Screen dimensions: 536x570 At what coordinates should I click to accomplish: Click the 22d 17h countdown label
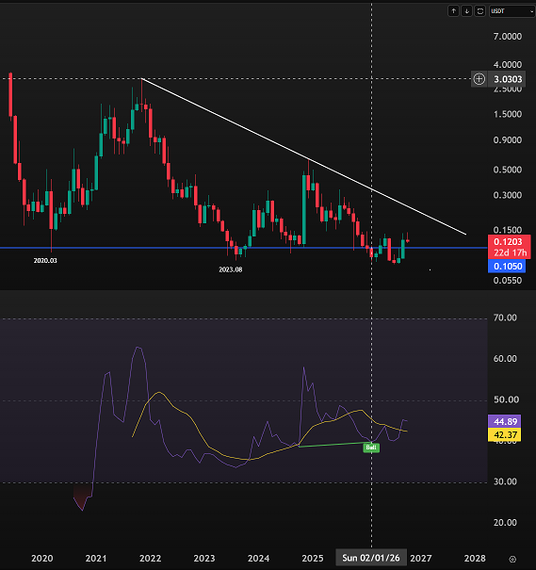click(510, 252)
